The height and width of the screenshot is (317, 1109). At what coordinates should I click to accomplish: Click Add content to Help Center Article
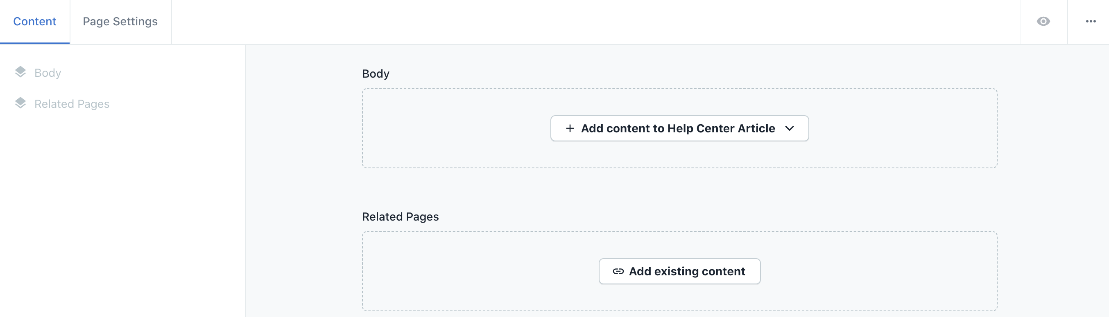679,128
